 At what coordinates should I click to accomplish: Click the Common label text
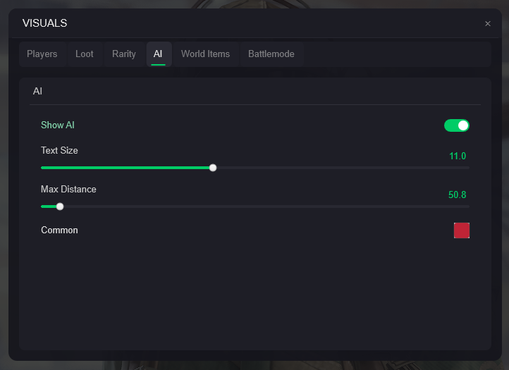point(60,230)
